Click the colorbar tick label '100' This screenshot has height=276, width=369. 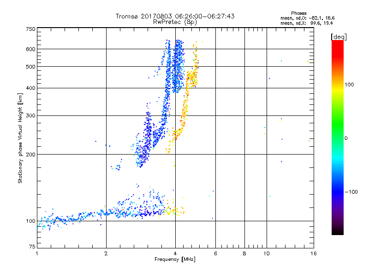[x=349, y=85]
